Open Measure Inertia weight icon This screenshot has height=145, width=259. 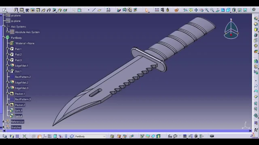(168, 10)
